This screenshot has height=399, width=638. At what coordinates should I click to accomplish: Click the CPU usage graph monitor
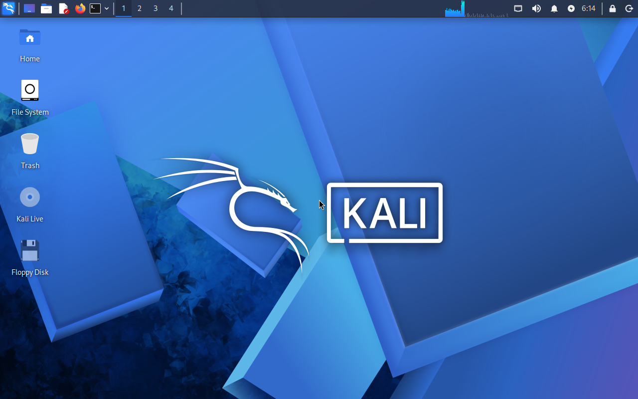tap(476, 8)
